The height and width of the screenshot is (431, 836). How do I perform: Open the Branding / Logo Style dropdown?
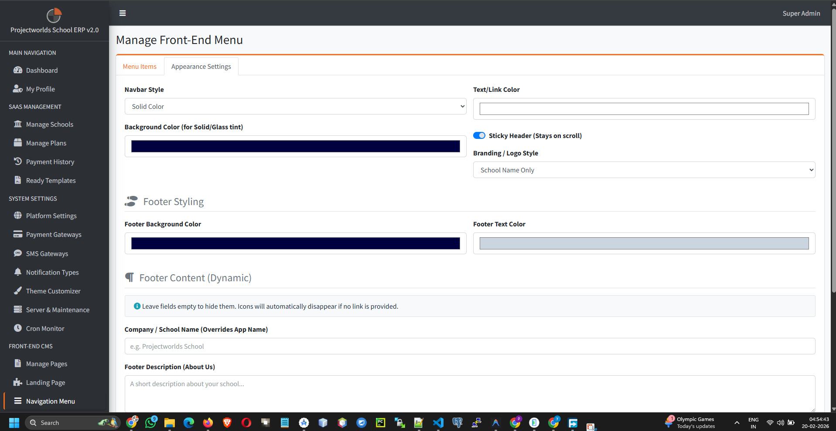tap(644, 170)
